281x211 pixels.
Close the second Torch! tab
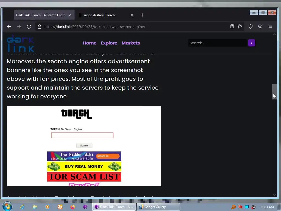point(132,15)
